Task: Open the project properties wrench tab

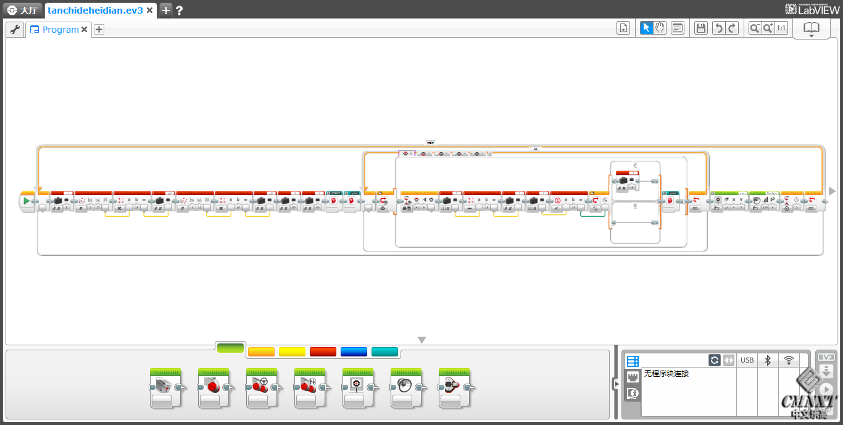Action: [15, 29]
